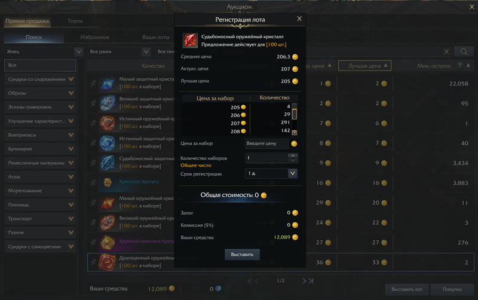Open the Все ранги dropdown

point(119,52)
